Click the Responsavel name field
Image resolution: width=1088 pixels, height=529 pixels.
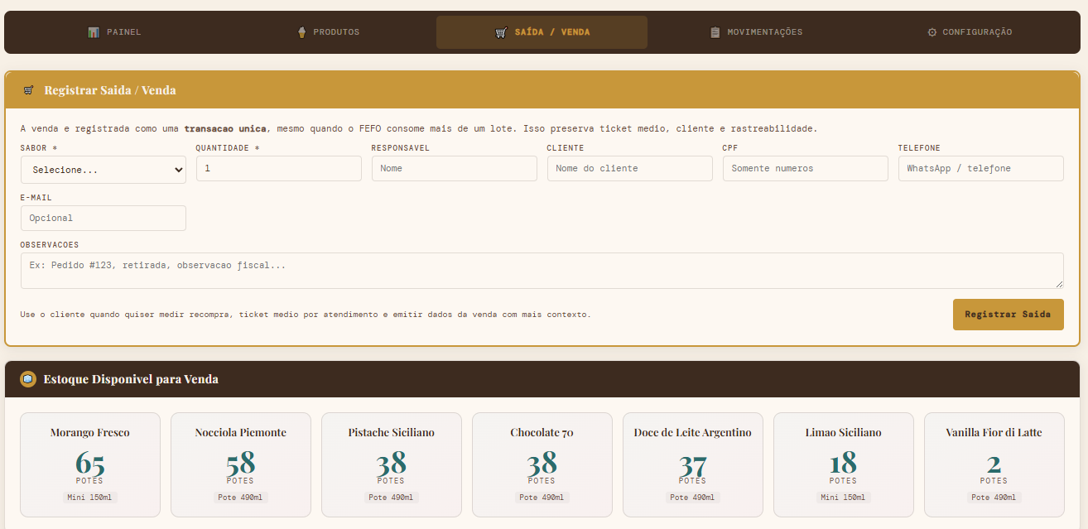(x=454, y=168)
